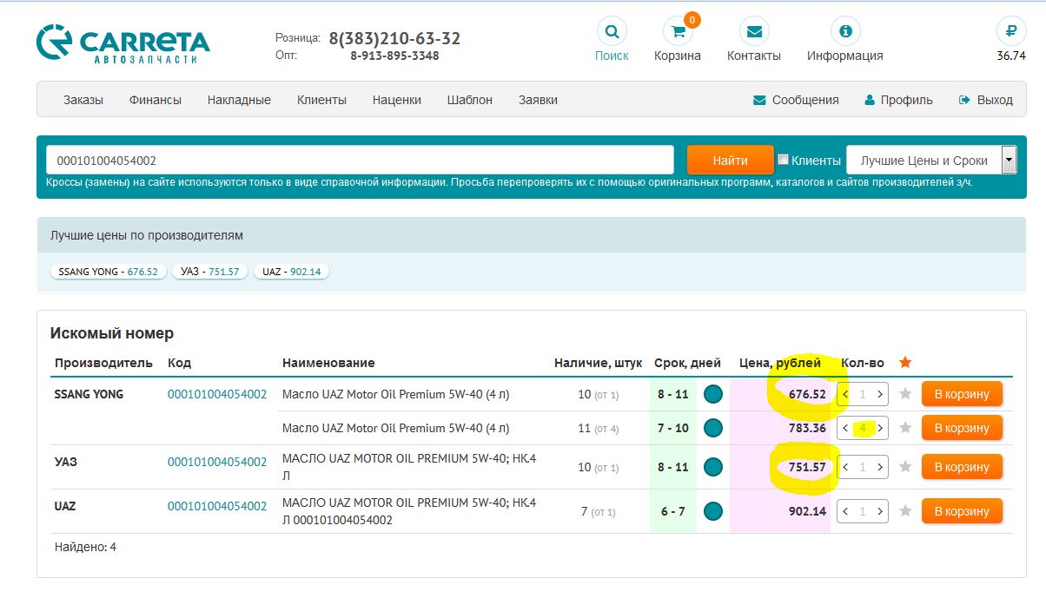Increase quantity in the 902.14 row

[880, 511]
